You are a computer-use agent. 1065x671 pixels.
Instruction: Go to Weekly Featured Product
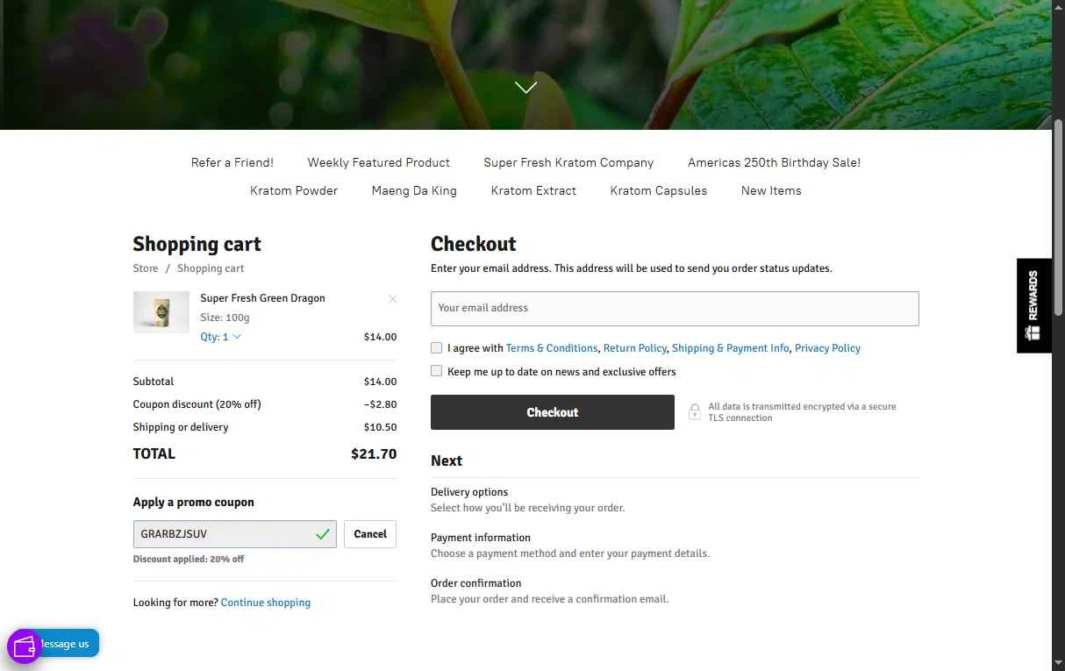pos(379,162)
